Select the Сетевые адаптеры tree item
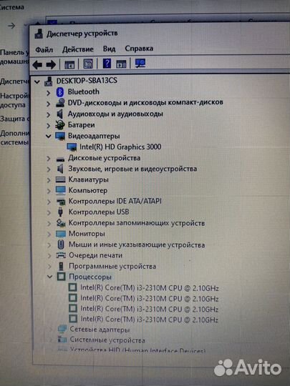The height and width of the screenshot is (386, 290). click(100, 329)
